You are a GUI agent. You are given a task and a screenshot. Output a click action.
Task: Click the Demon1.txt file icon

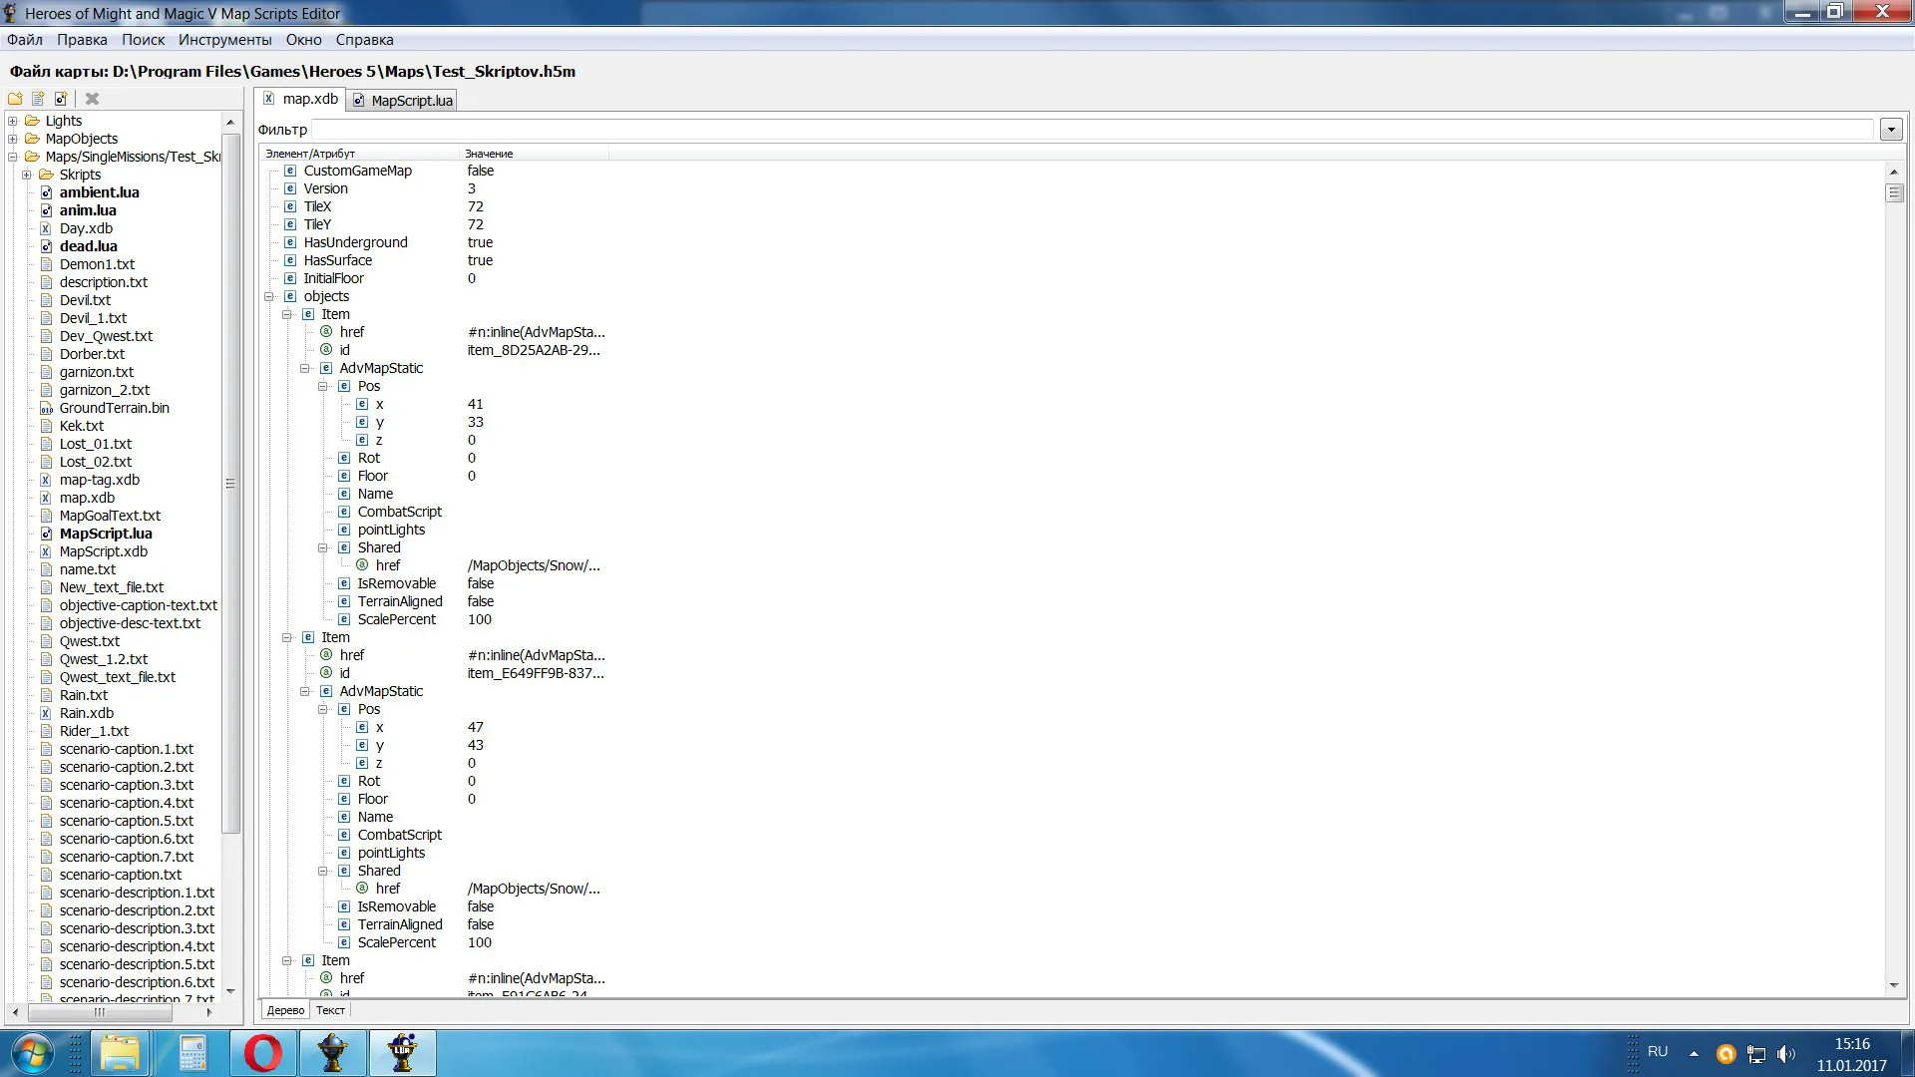click(x=46, y=264)
